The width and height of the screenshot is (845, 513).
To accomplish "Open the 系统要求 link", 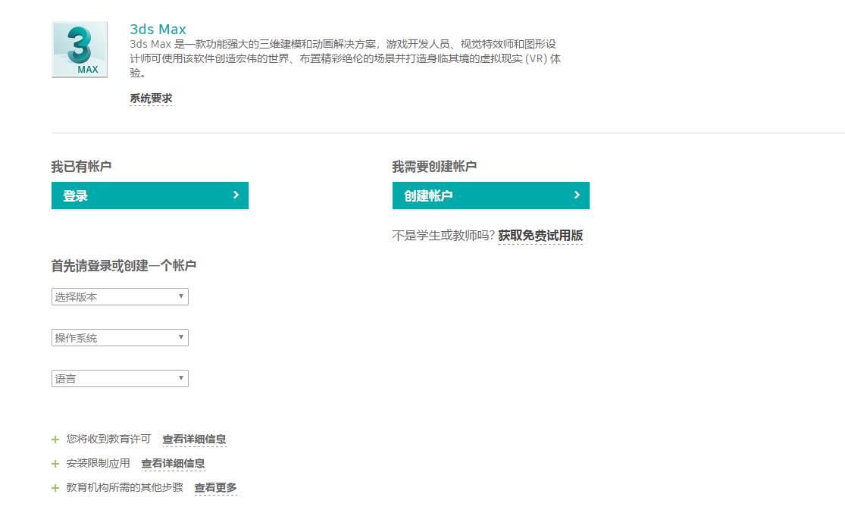I will click(x=151, y=99).
